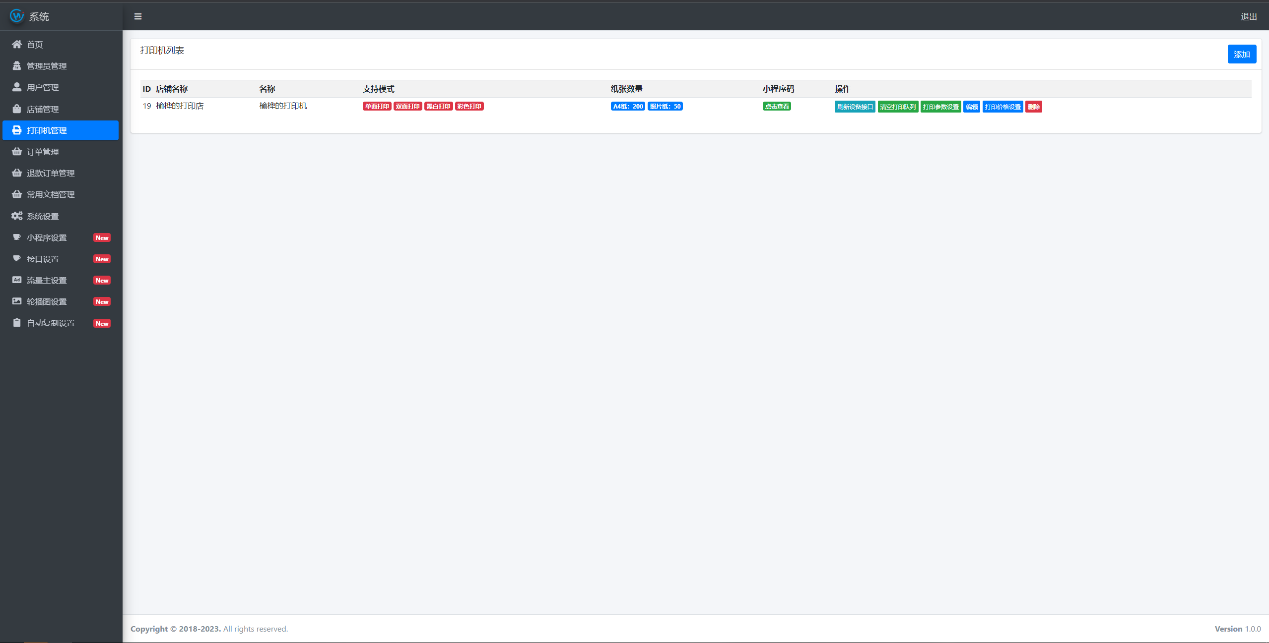This screenshot has width=1269, height=643.
Task: Open 店铺管理 menu item
Action: [61, 109]
